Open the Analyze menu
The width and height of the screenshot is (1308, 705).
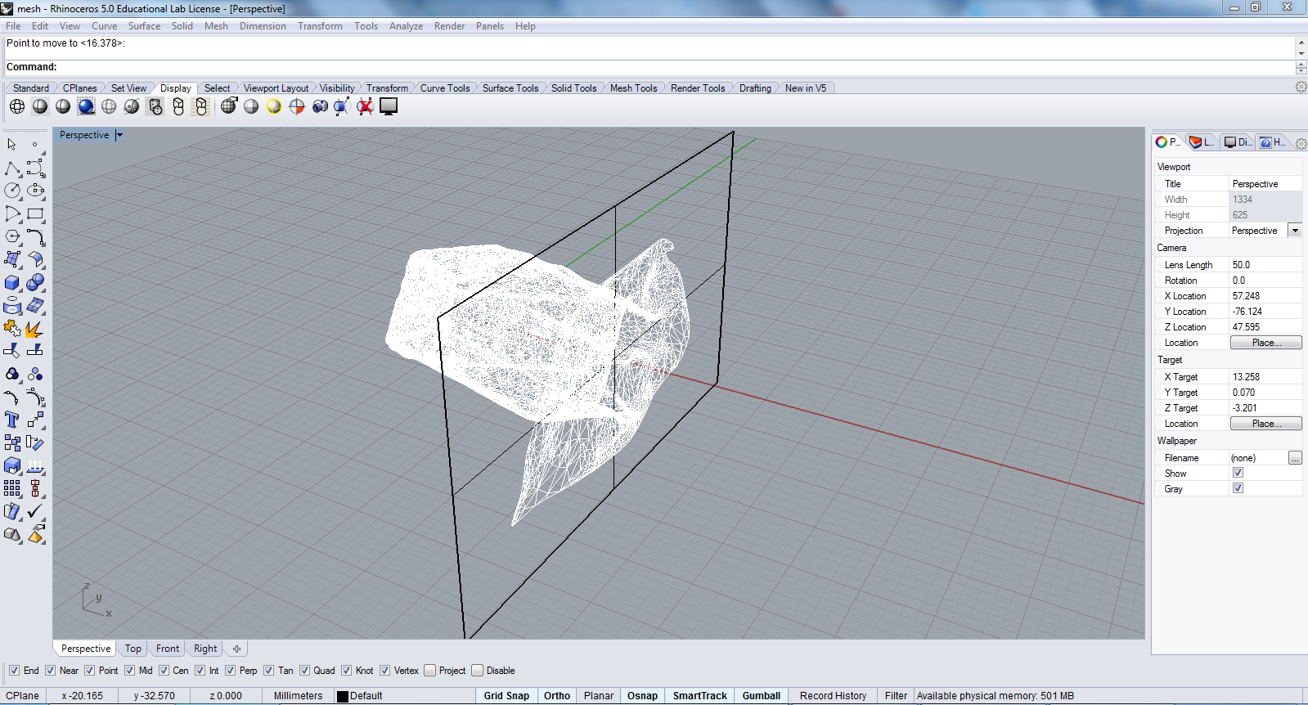point(406,26)
